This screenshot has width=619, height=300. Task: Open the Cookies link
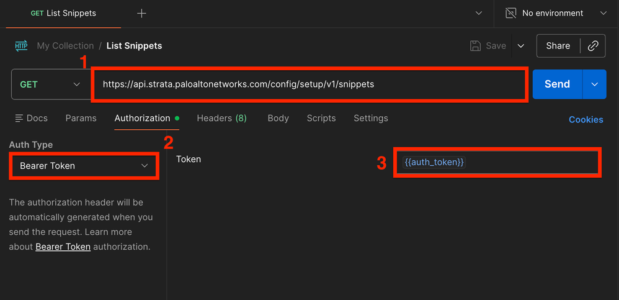(586, 120)
